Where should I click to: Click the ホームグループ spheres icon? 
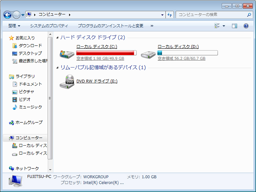click(x=11, y=122)
